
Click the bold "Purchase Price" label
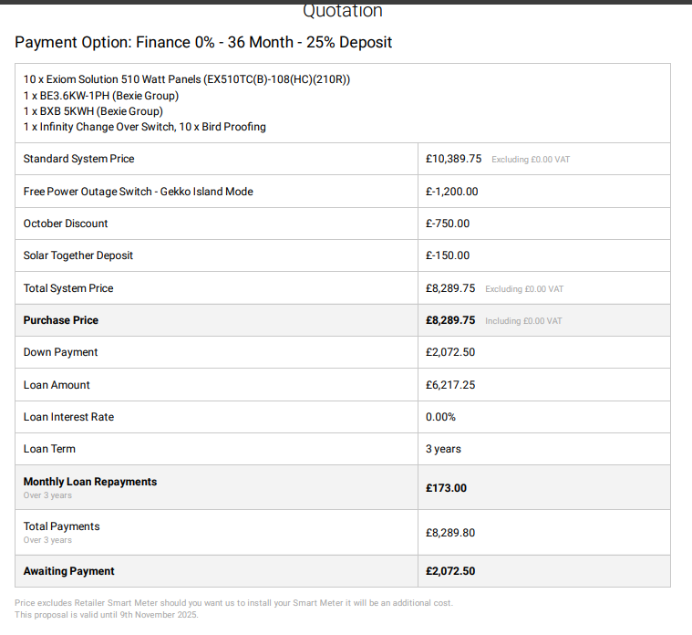tap(61, 320)
